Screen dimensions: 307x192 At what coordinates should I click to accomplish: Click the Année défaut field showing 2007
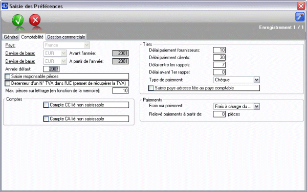click(x=51, y=69)
